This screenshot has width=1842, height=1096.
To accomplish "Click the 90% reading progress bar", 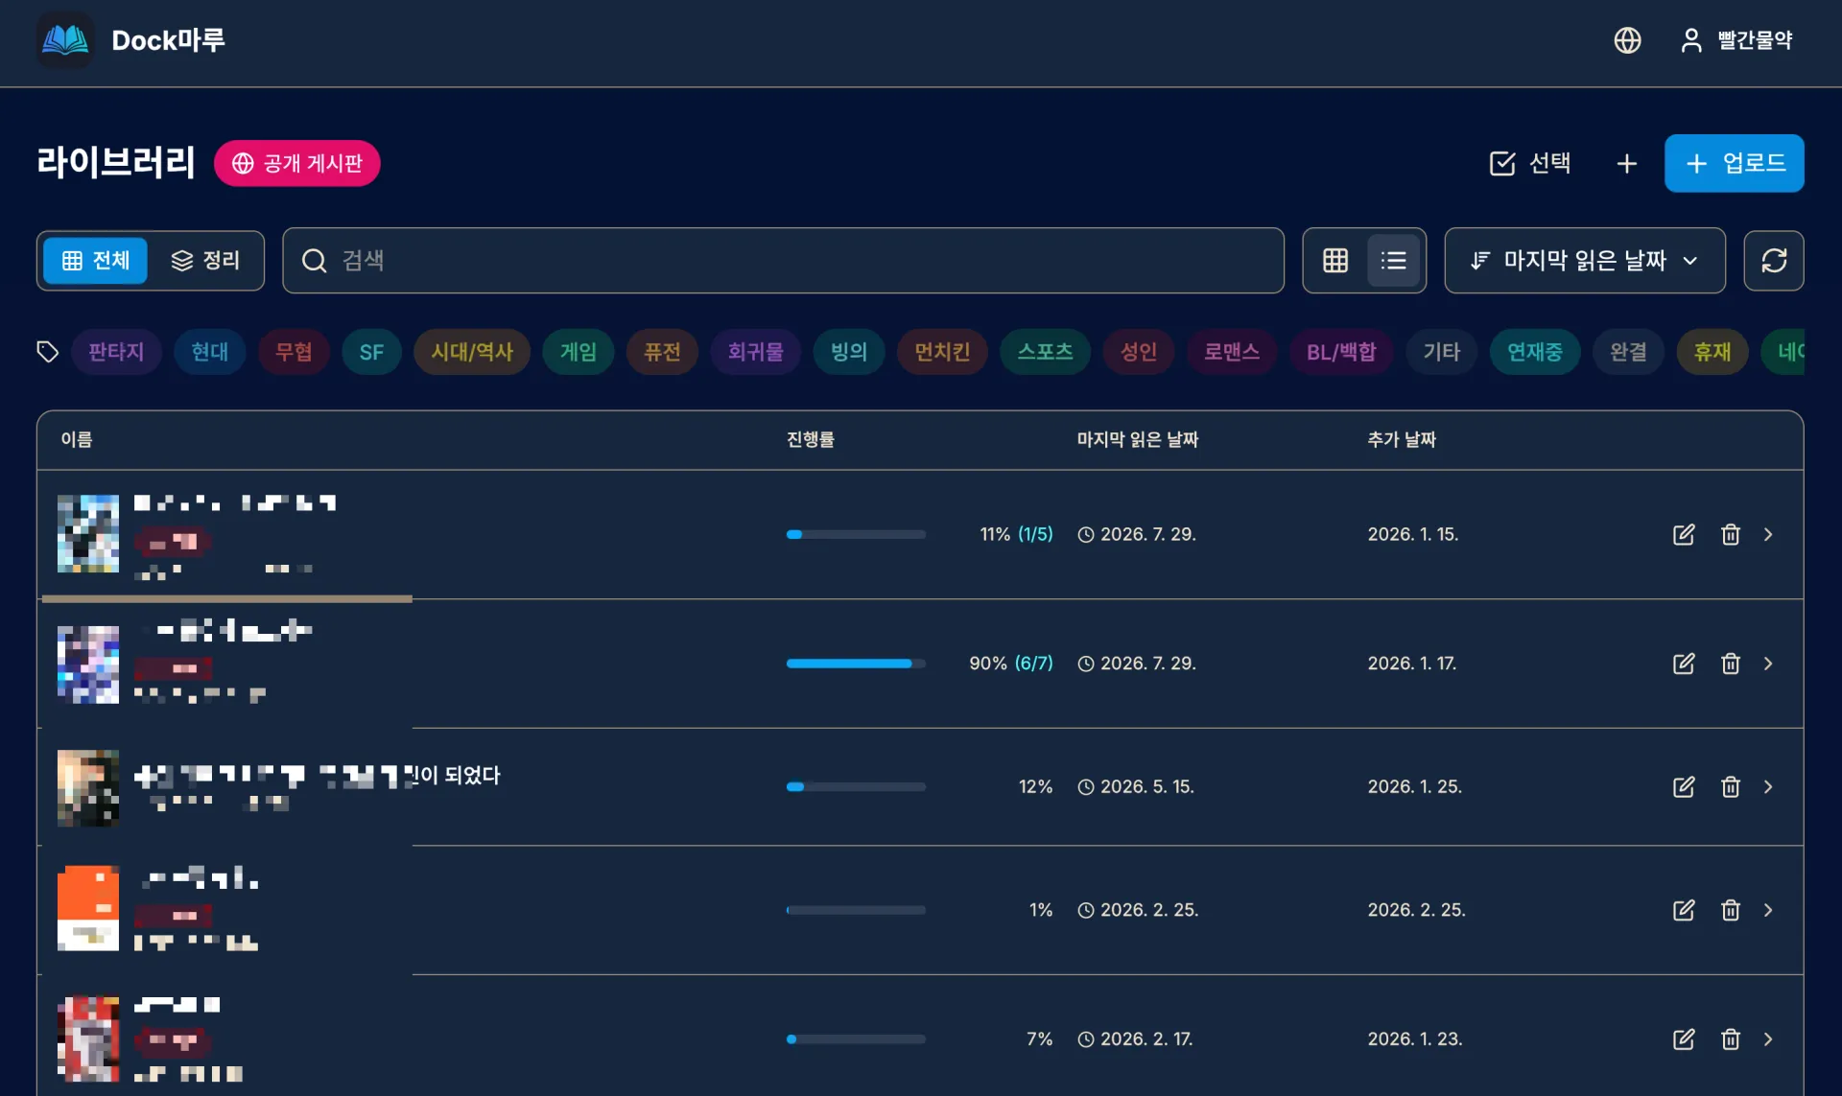I will coord(856,664).
